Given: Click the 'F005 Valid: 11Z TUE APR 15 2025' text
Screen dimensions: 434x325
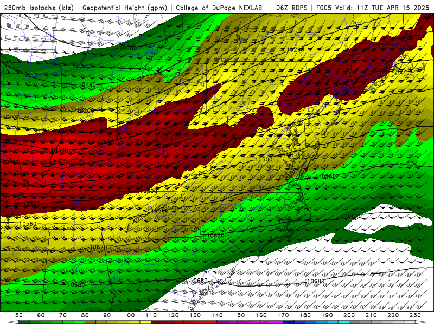Looking at the screenshot, I should [x=373, y=8].
